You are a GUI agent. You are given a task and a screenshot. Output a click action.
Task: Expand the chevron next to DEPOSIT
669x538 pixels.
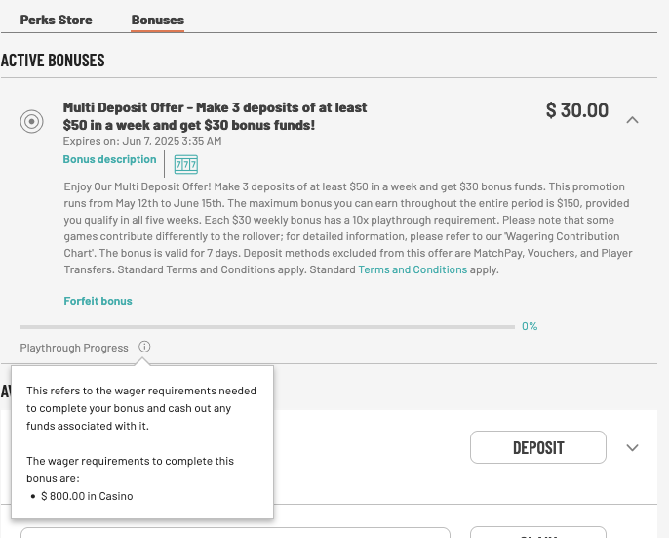[632, 448]
